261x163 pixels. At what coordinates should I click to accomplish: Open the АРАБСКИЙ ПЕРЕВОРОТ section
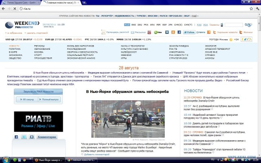pyautogui.click(x=217, y=49)
